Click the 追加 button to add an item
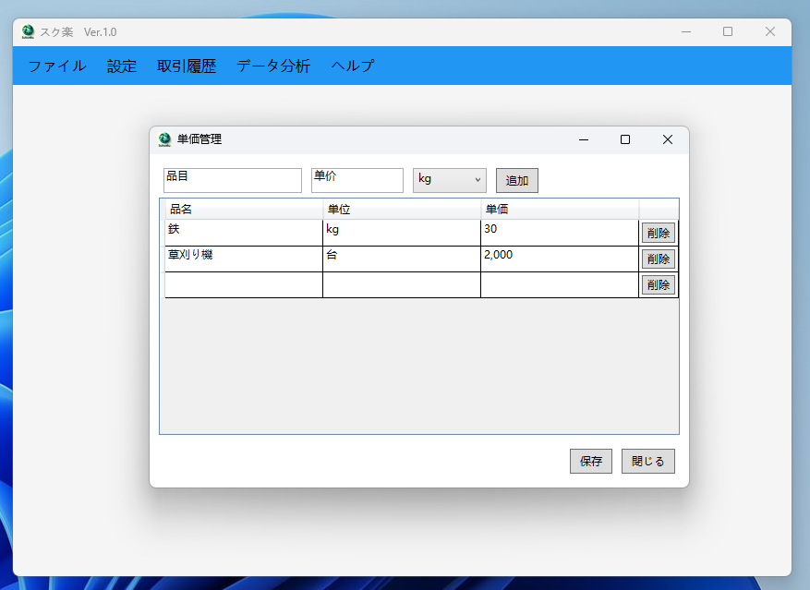The height and width of the screenshot is (590, 810). tap(516, 180)
